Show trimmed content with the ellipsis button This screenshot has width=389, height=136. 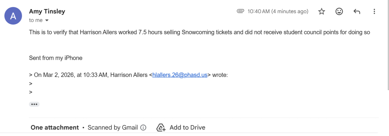click(x=34, y=104)
